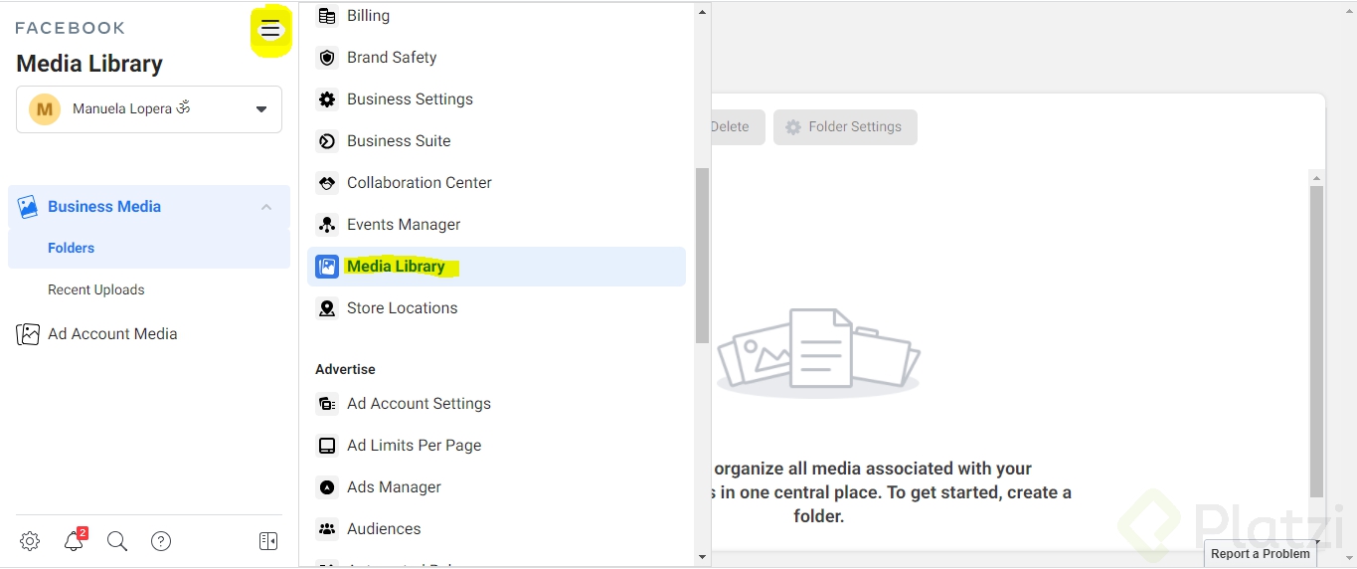
Task: Open the Manuela Lopera account dropdown
Action: pos(149,109)
